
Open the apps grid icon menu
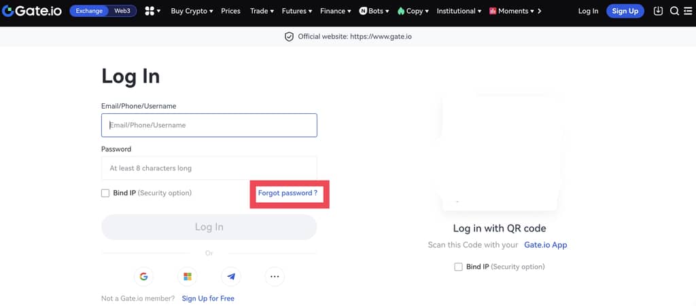[152, 11]
